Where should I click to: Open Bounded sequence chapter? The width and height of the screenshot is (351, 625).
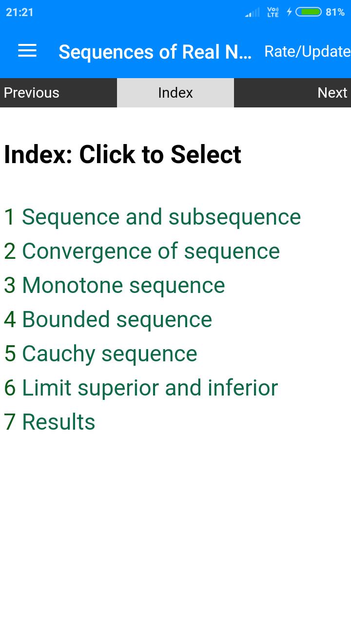pyautogui.click(x=108, y=320)
